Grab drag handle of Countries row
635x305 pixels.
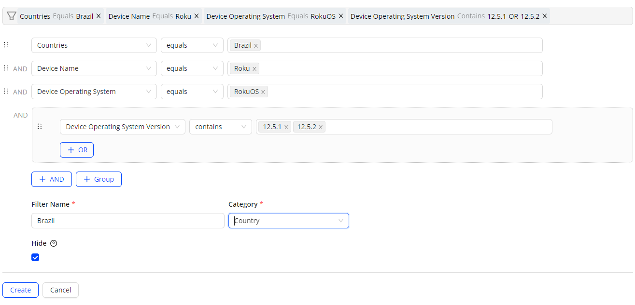(6, 45)
